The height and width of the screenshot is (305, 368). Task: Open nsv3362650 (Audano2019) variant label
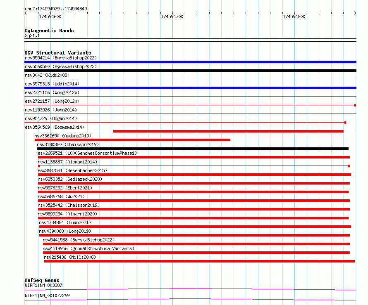click(63, 136)
